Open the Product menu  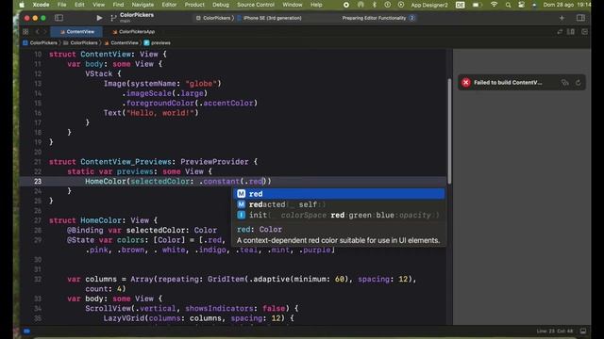click(194, 5)
